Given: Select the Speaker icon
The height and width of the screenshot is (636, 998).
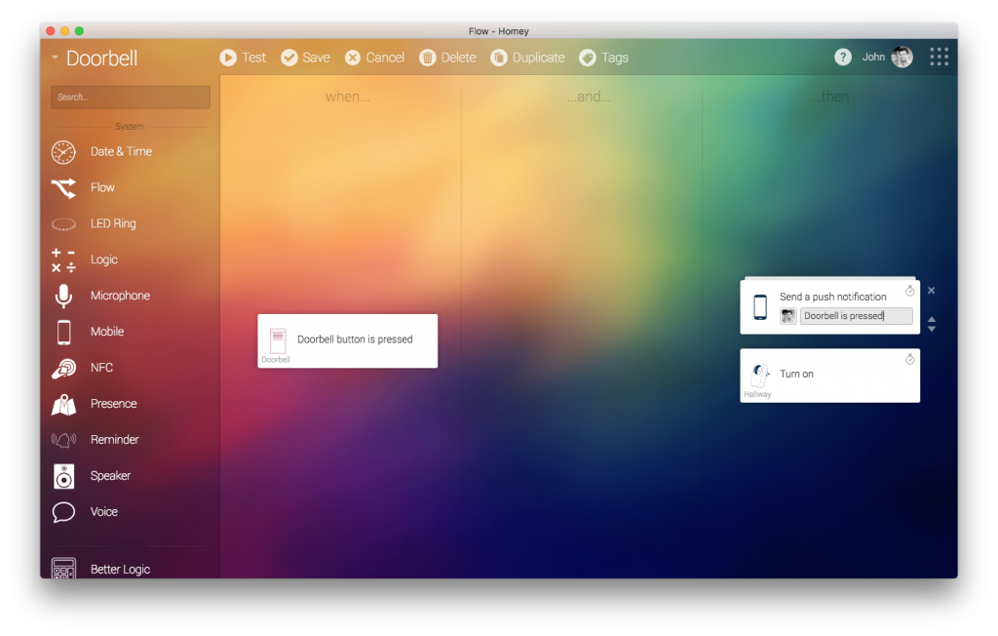Looking at the screenshot, I should (63, 476).
